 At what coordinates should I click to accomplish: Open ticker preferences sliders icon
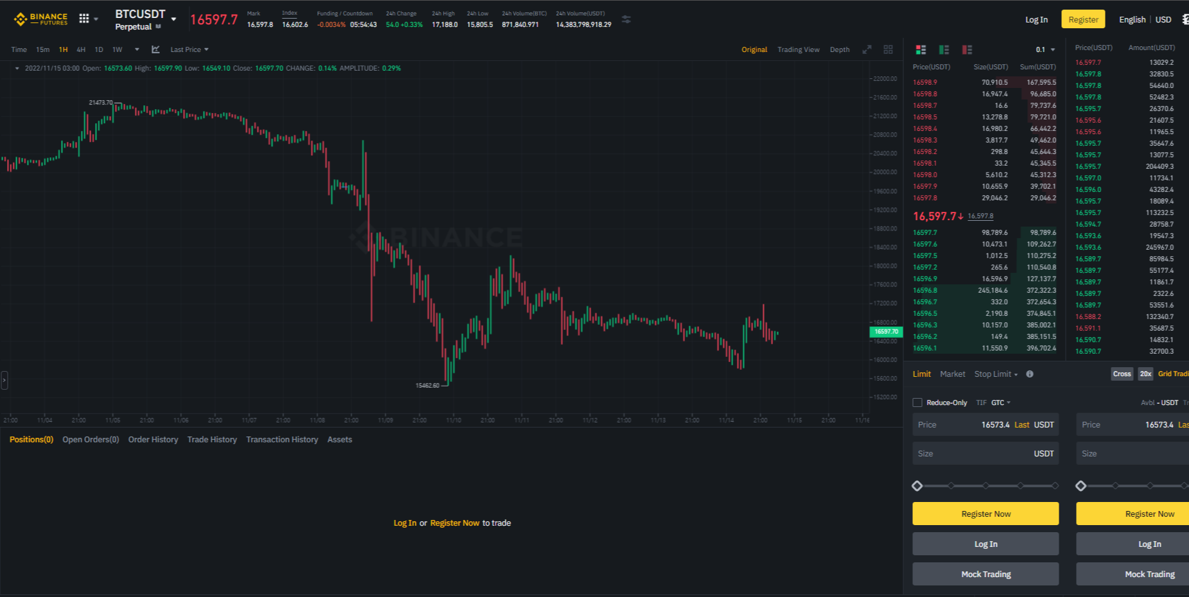(x=626, y=20)
